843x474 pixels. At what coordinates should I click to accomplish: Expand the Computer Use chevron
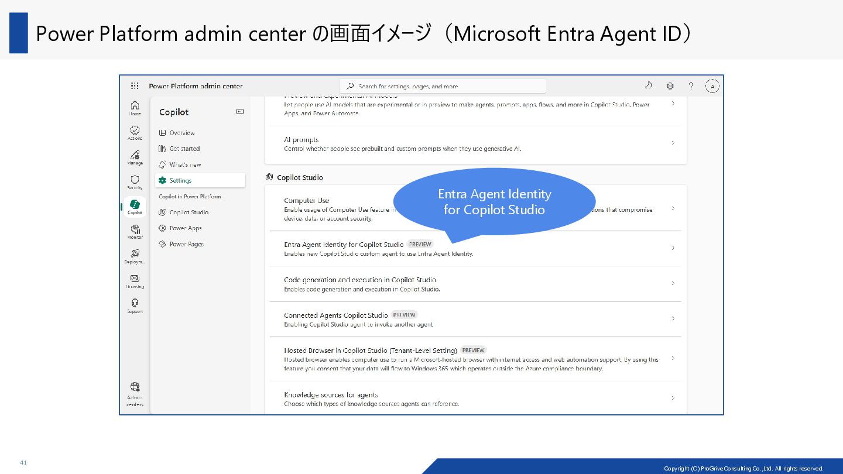(673, 208)
